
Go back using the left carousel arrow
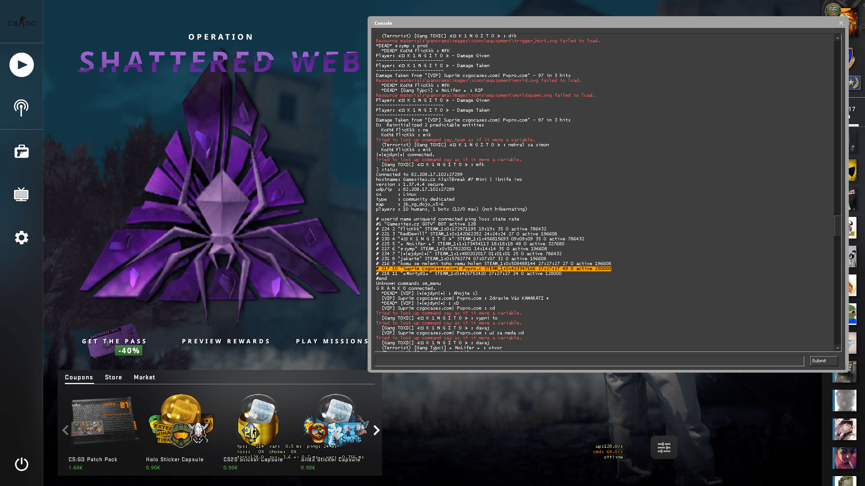pyautogui.click(x=64, y=430)
